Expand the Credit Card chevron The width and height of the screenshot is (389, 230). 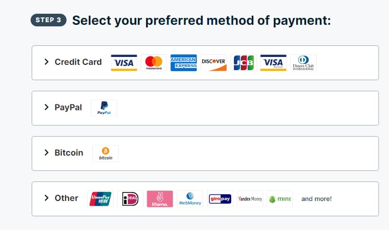pyautogui.click(x=46, y=62)
